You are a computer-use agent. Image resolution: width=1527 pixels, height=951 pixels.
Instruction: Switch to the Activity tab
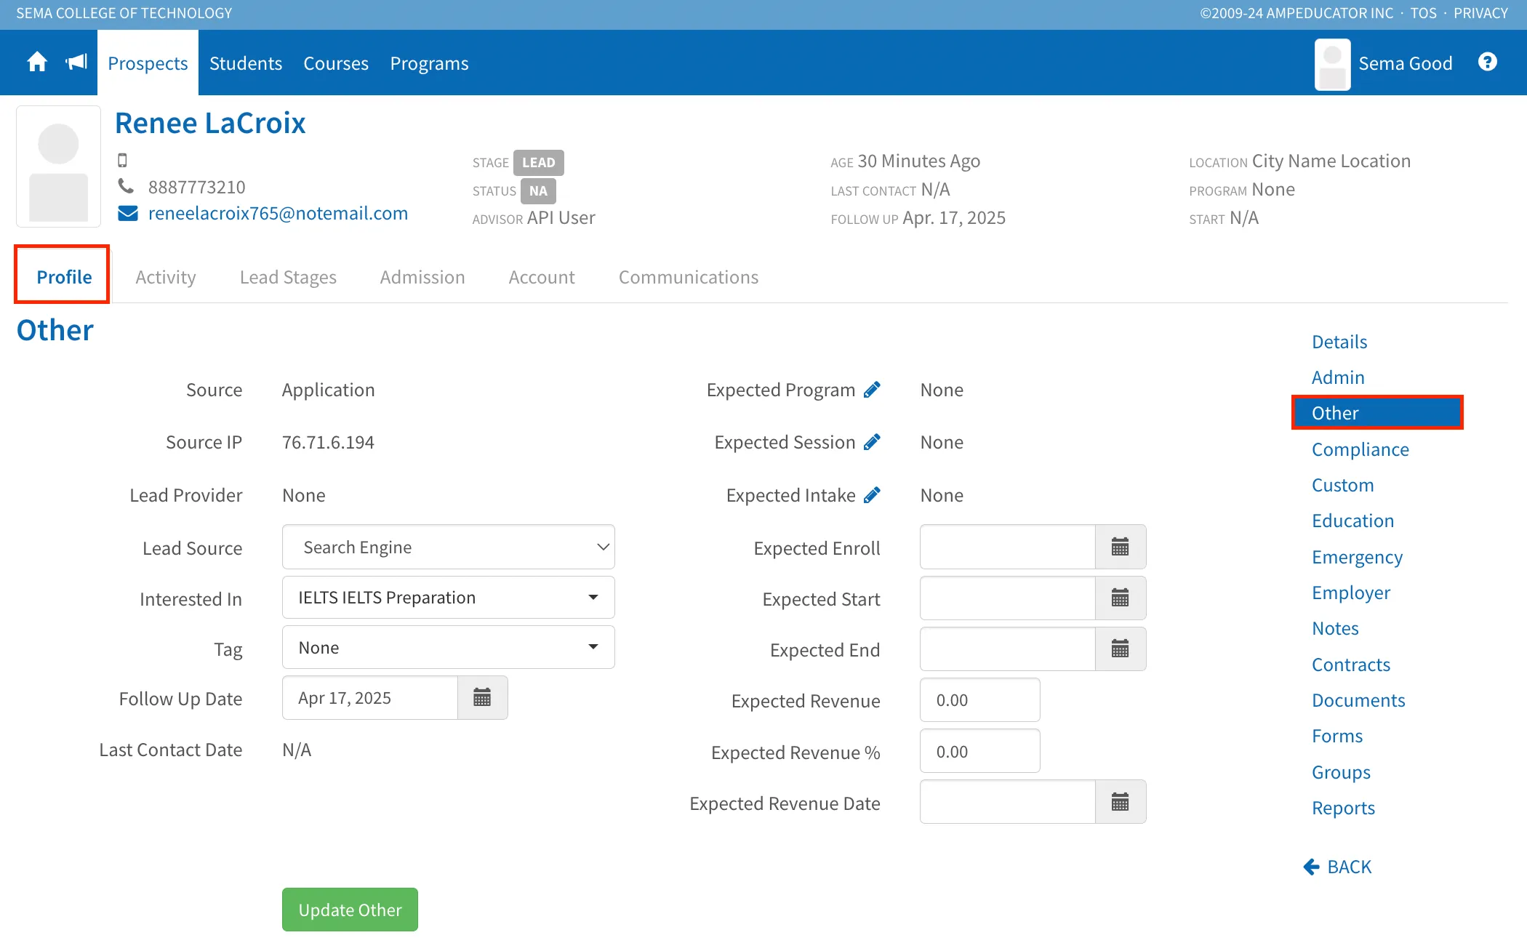166,277
